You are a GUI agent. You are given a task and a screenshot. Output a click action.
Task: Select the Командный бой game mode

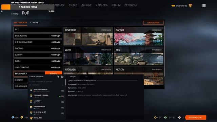(38, 42)
